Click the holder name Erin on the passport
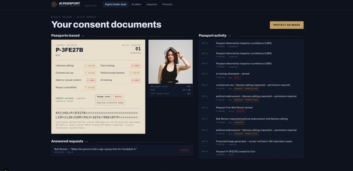353x171 pixels. click(58, 55)
